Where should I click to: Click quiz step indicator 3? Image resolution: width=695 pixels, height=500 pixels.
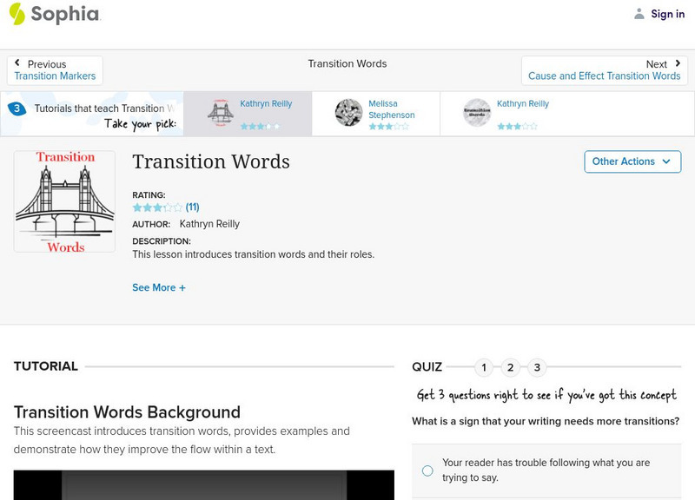tap(536, 367)
